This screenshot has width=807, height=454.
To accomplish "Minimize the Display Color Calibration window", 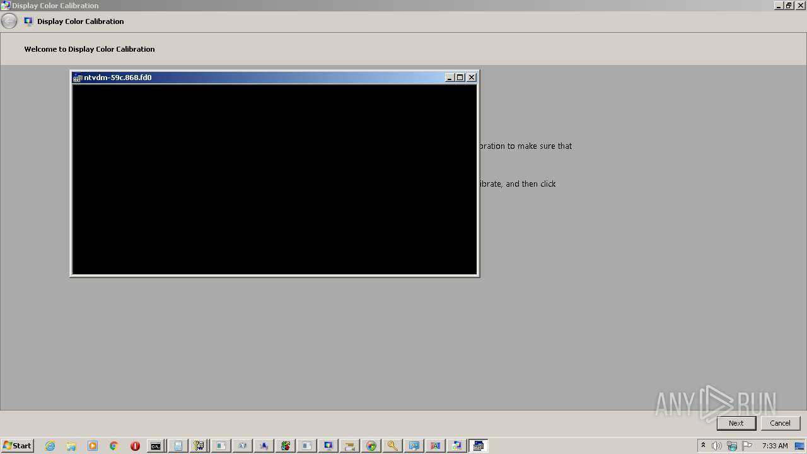I will click(779, 5).
